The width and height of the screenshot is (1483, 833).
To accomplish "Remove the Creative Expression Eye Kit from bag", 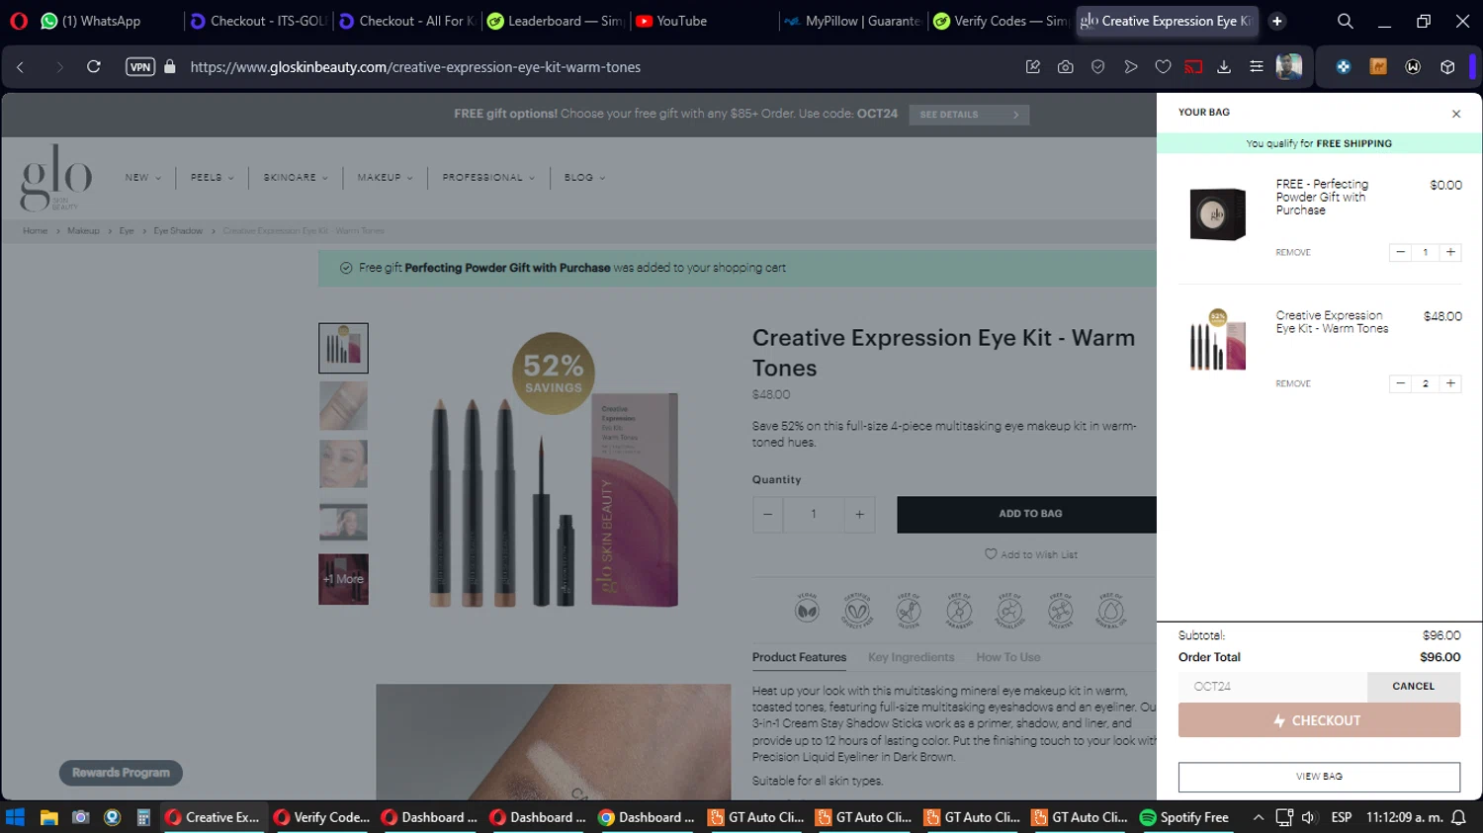I will (x=1293, y=384).
